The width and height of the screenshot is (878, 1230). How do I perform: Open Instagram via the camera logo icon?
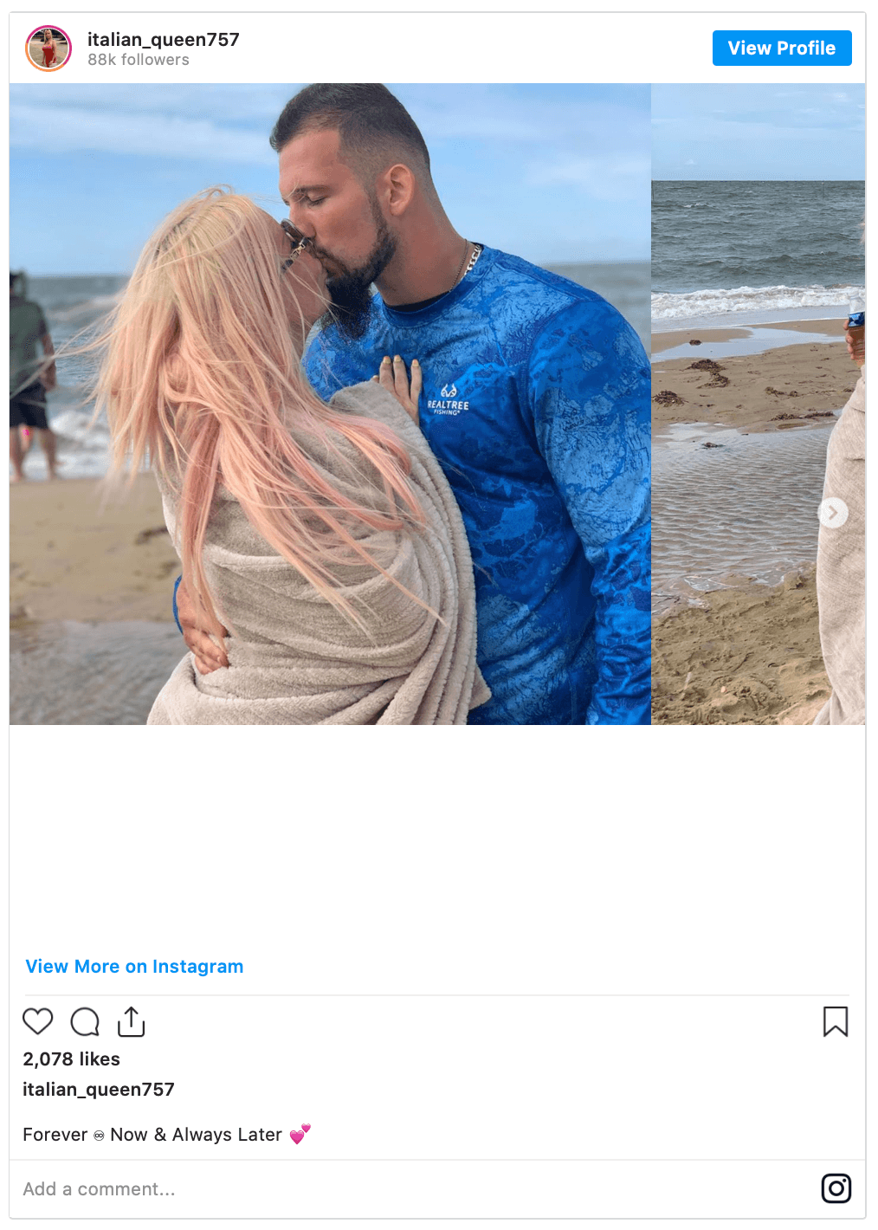click(x=836, y=1188)
